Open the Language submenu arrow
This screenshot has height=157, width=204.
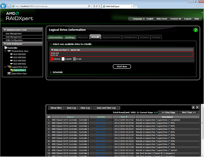tap(144, 19)
